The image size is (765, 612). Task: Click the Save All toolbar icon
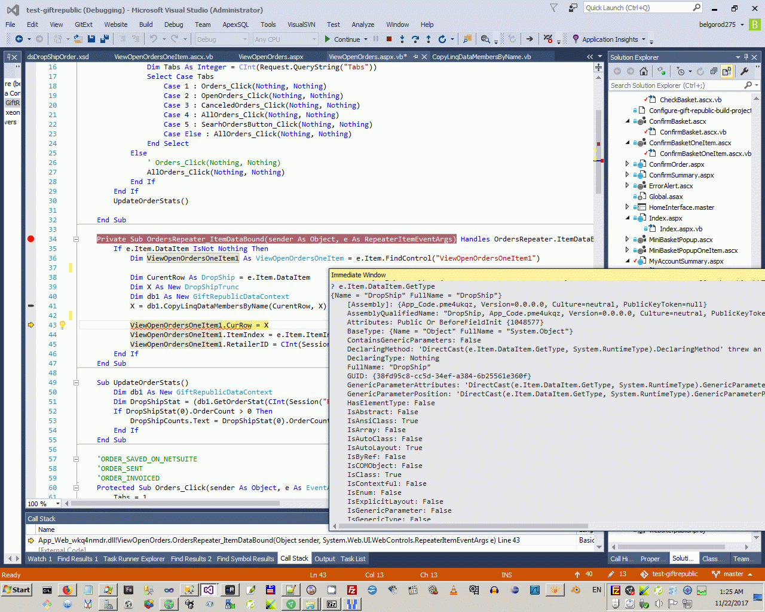104,39
